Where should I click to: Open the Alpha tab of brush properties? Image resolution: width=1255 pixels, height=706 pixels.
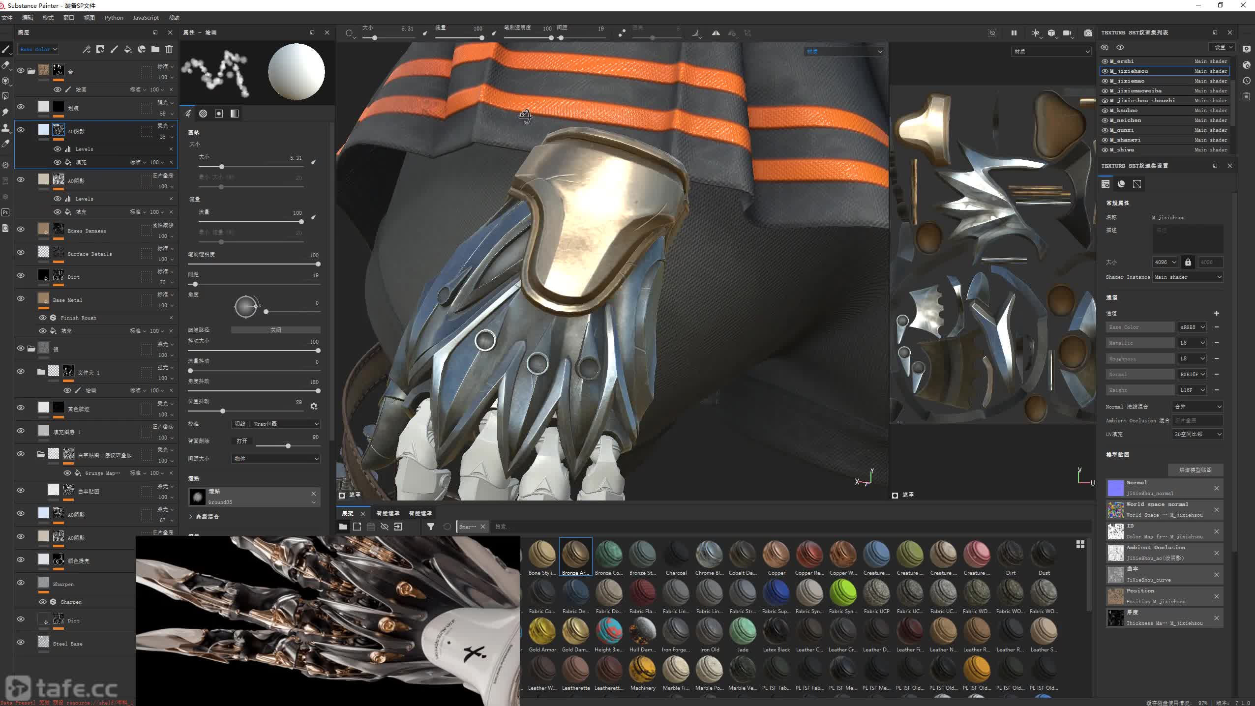pyautogui.click(x=203, y=114)
